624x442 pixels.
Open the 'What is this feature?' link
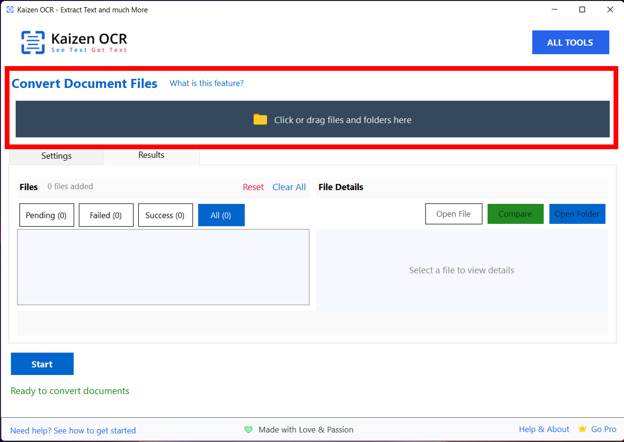point(206,83)
